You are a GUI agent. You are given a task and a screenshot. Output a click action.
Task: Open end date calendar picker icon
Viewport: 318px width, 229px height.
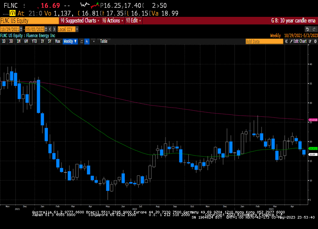click(46, 29)
